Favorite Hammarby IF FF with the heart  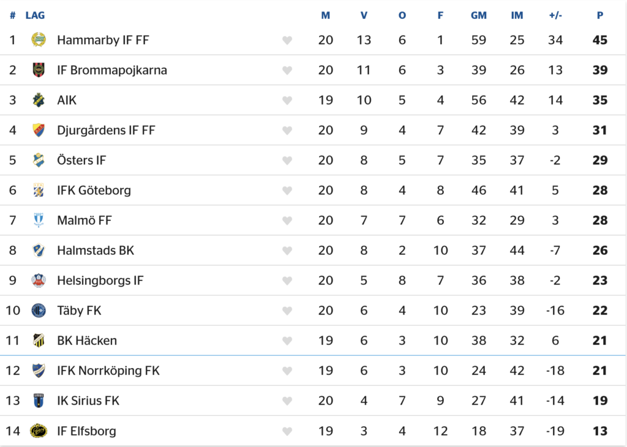[287, 40]
